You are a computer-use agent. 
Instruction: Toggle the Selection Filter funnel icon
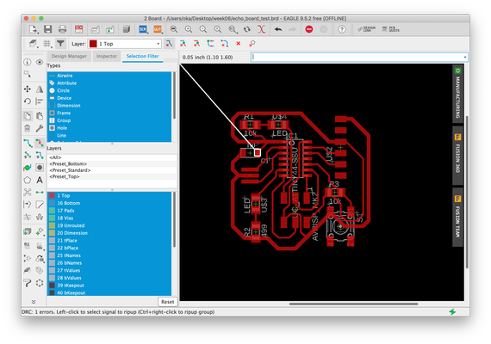tap(60, 44)
